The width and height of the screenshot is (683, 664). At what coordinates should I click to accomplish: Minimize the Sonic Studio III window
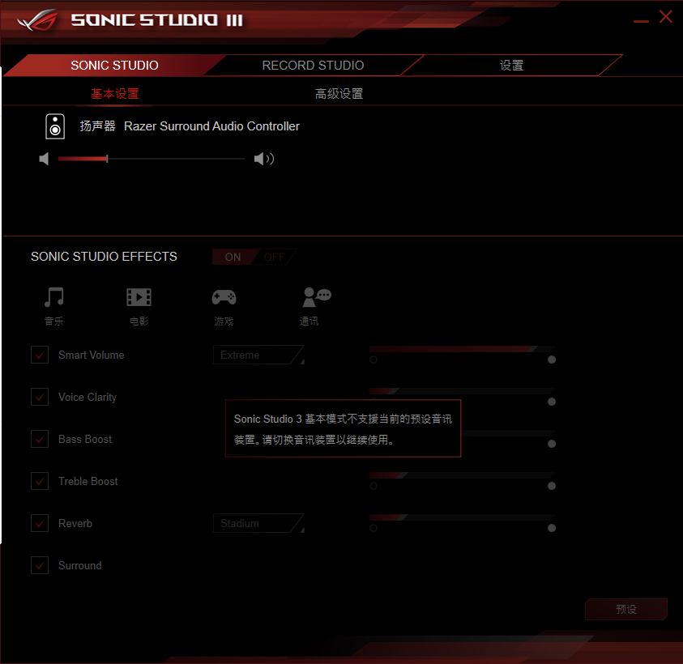[641, 20]
